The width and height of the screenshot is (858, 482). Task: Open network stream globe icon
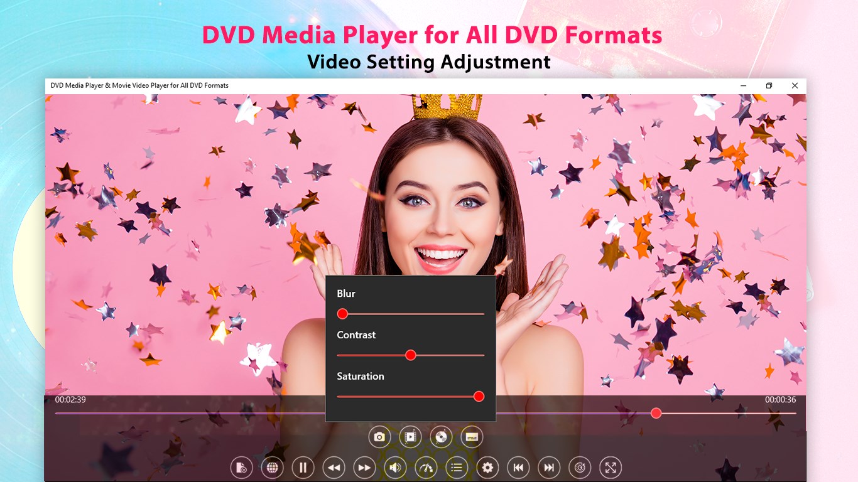[x=272, y=468]
